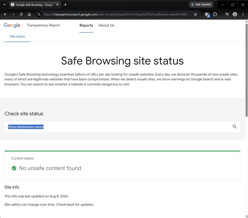This screenshot has width=248, height=218.
Task: Open the tab search dropdown arrow
Action: (x=5, y=5)
